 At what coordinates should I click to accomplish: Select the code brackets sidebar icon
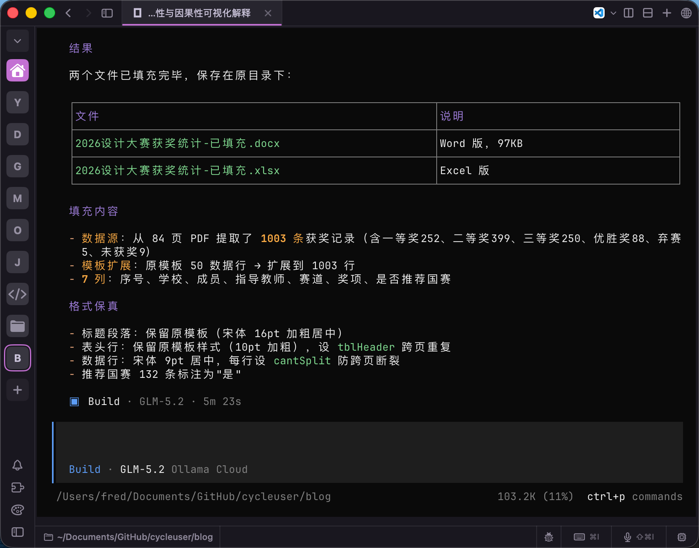coord(18,294)
